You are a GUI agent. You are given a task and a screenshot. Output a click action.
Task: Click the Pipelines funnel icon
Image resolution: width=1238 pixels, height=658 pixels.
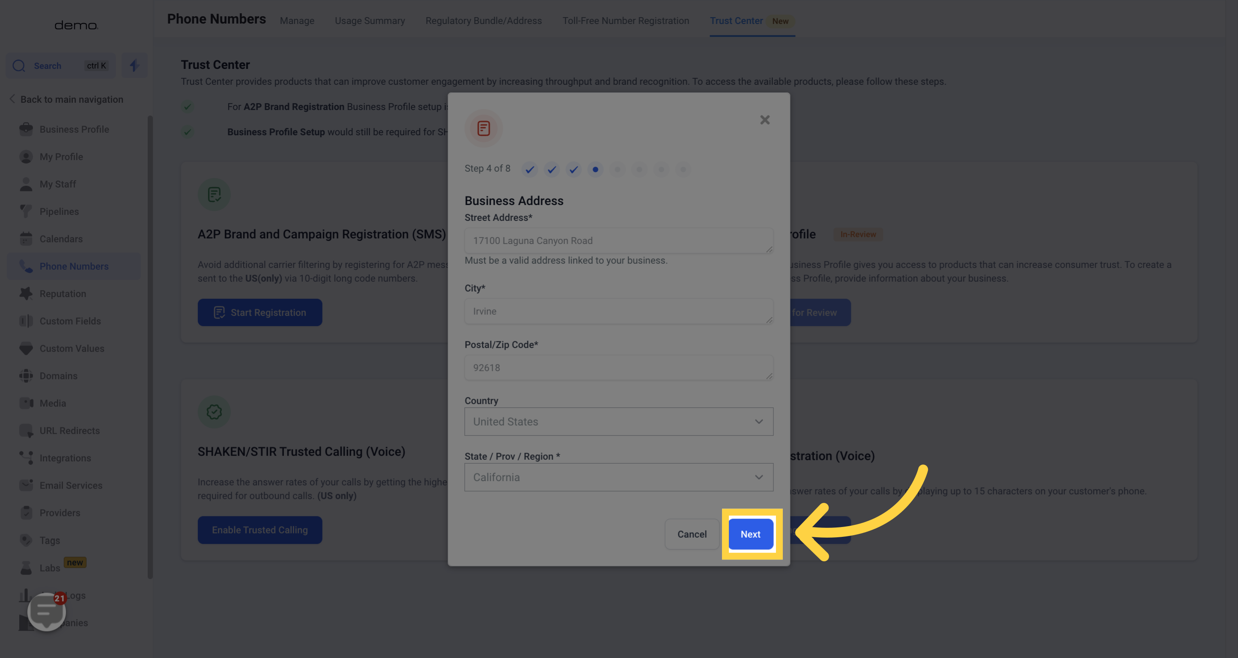coord(26,211)
